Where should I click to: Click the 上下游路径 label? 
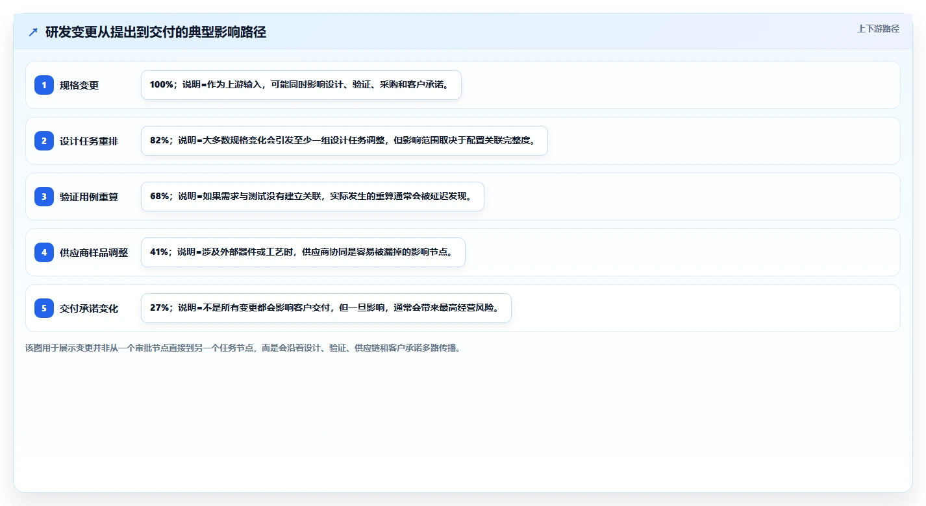pyautogui.click(x=878, y=29)
